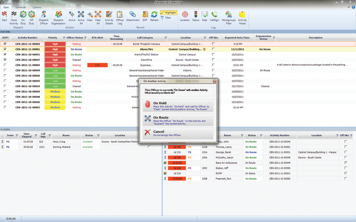Screen dimensions: 356x222
Task: Open the Officer Status filter dropdown
Action: (85, 37)
